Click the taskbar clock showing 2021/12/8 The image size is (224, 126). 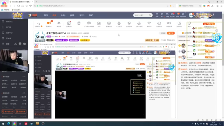point(213,124)
